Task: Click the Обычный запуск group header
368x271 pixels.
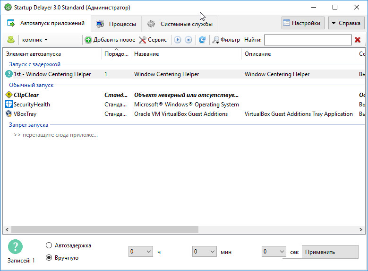Action: [x=31, y=85]
